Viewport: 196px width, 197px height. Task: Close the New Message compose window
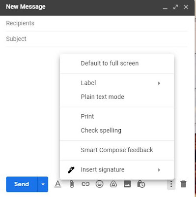186,7
